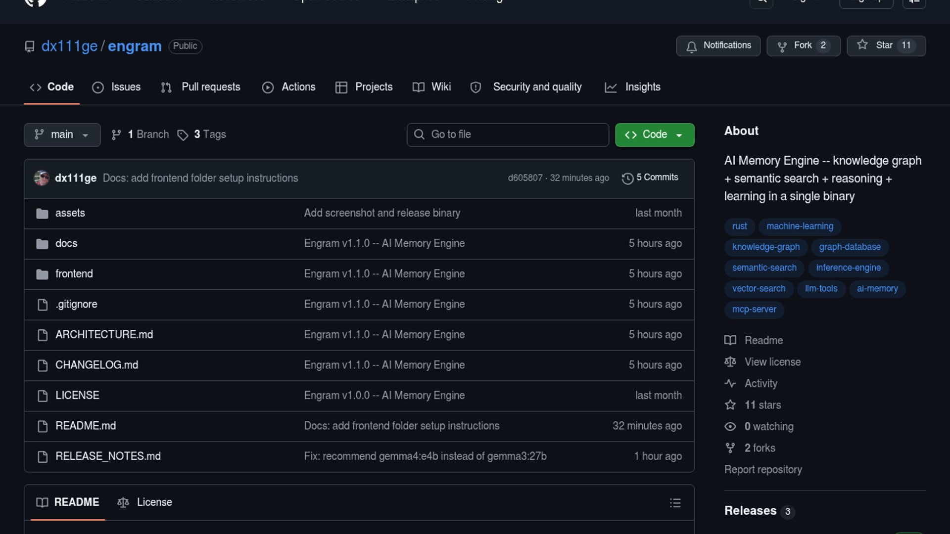Open the graph-database topic tag

pyautogui.click(x=850, y=247)
